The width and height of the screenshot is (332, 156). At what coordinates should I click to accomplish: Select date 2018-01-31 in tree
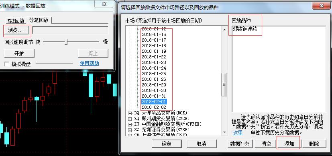[154, 96]
